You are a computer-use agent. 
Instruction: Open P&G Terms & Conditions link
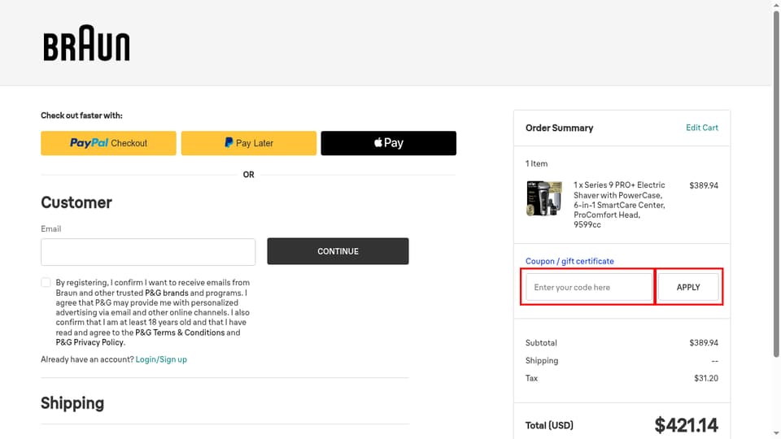pos(180,333)
